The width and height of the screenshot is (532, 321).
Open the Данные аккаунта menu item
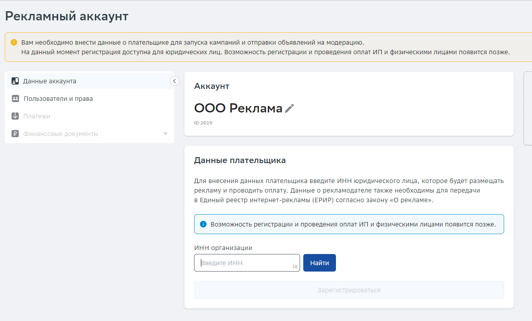pyautogui.click(x=90, y=81)
